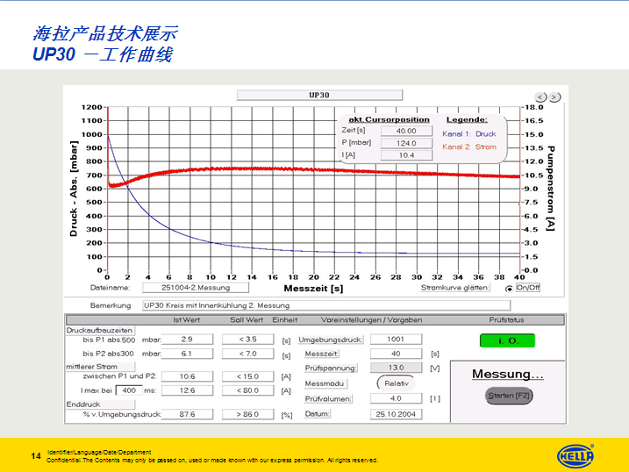The height and width of the screenshot is (472, 629).
Task: Click the Zeit [s] cursor value 40.00
Action: [x=406, y=131]
